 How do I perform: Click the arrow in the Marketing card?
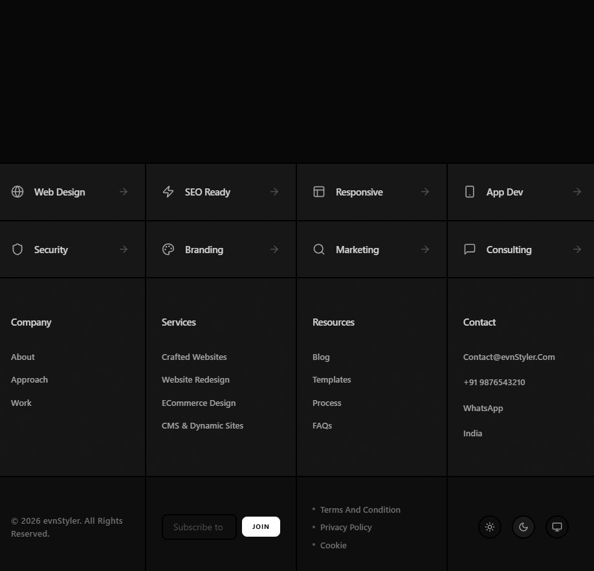425,249
